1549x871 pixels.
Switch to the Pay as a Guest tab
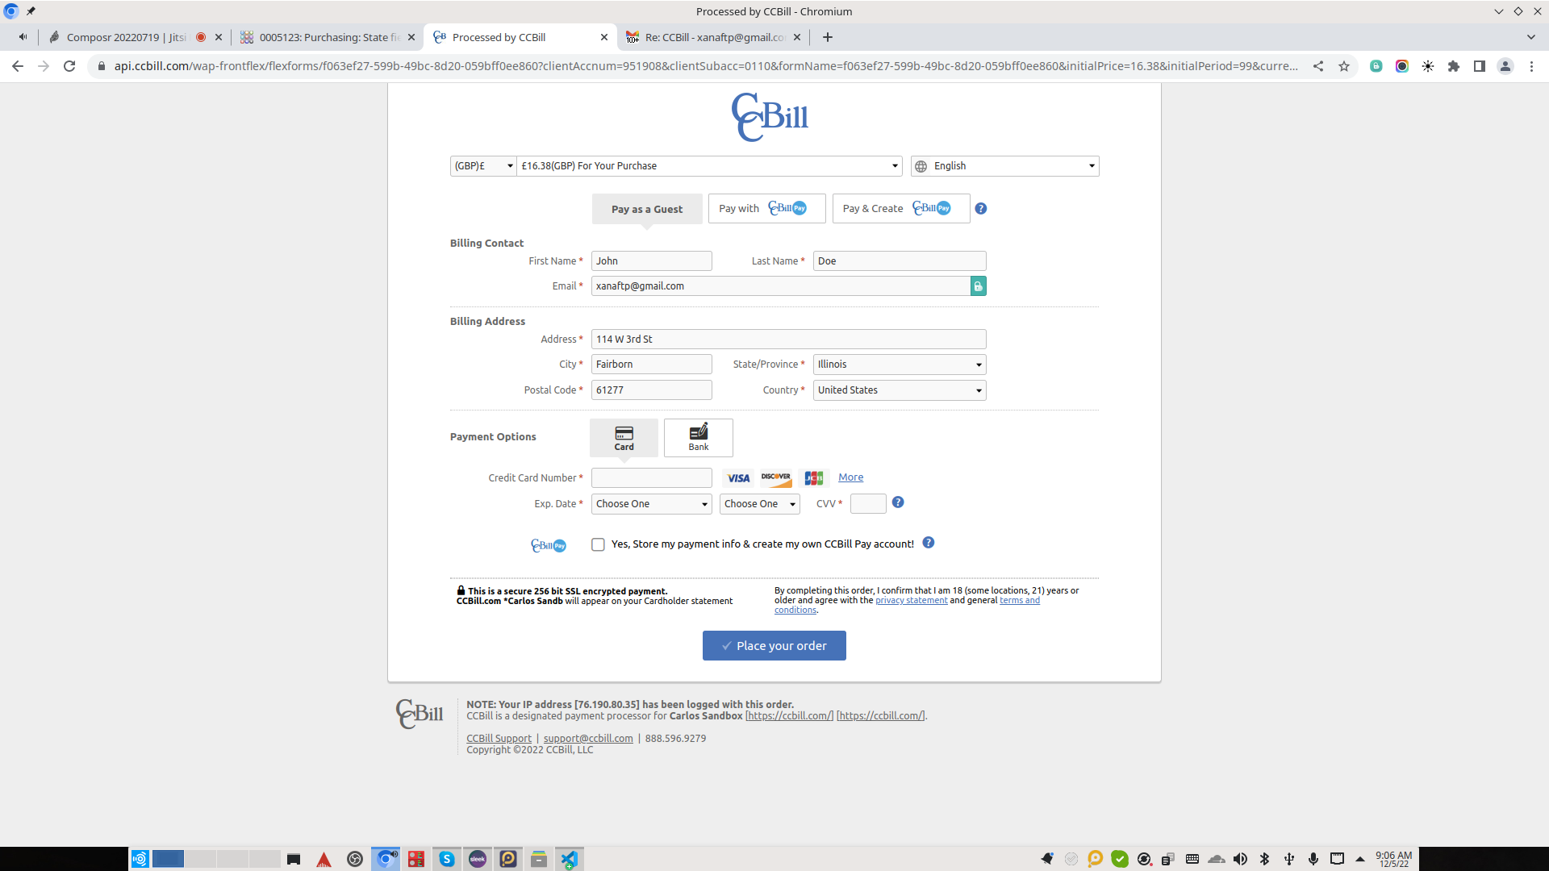(x=646, y=209)
